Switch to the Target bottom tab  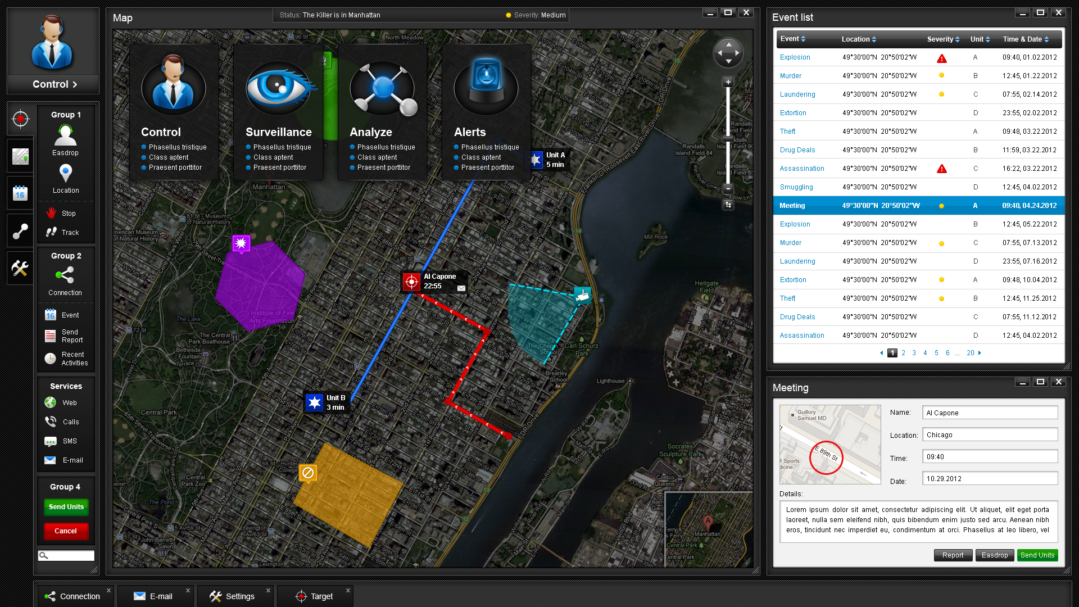click(x=315, y=596)
